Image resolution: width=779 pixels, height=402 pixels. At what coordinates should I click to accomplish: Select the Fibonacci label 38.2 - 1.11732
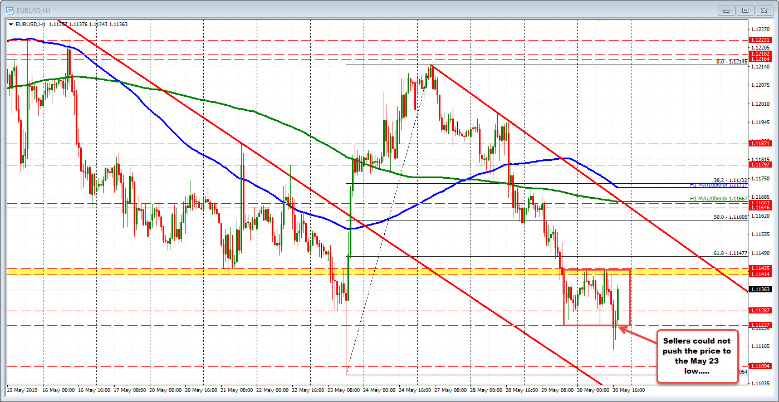point(730,180)
